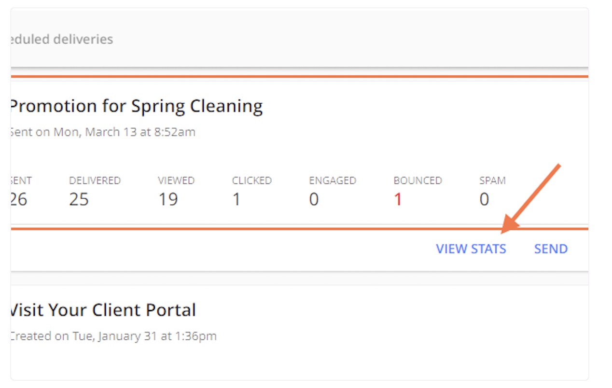Click the Created on Tue, January 31 text
612x388 pixels.
pos(113,336)
